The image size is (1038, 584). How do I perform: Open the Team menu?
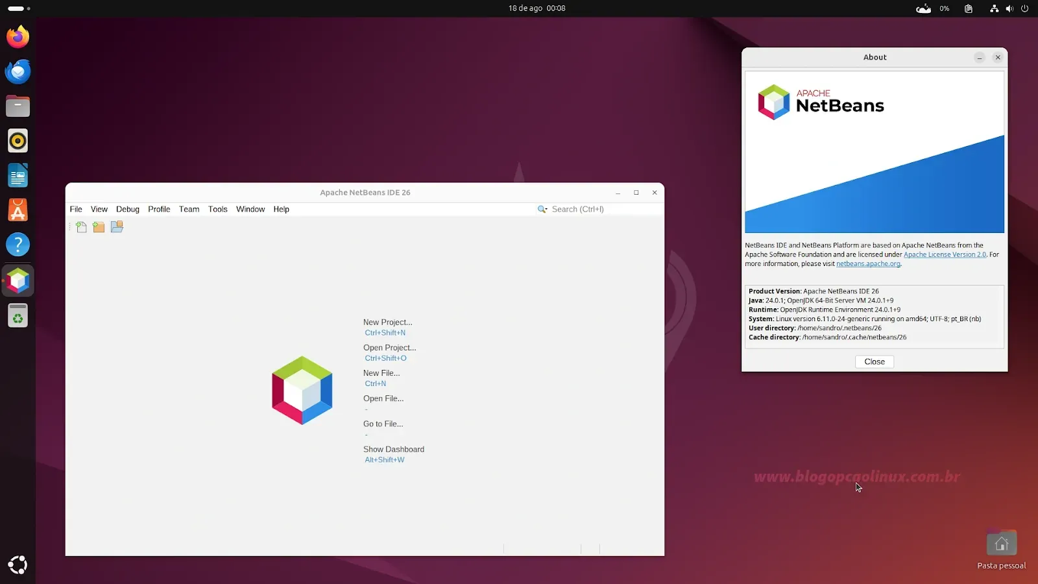(x=189, y=209)
